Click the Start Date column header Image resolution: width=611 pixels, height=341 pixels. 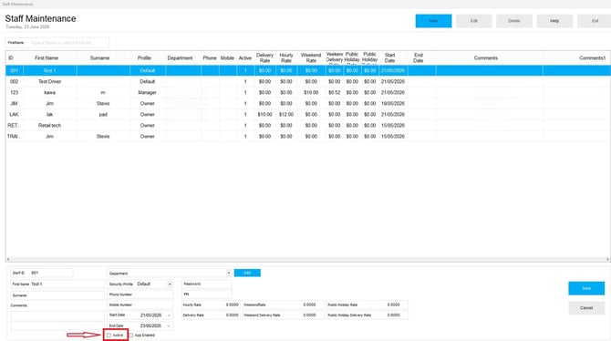pyautogui.click(x=389, y=58)
